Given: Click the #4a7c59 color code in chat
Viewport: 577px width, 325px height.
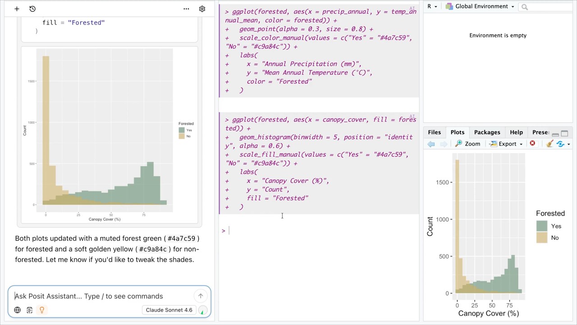Looking at the screenshot, I should pos(181,238).
